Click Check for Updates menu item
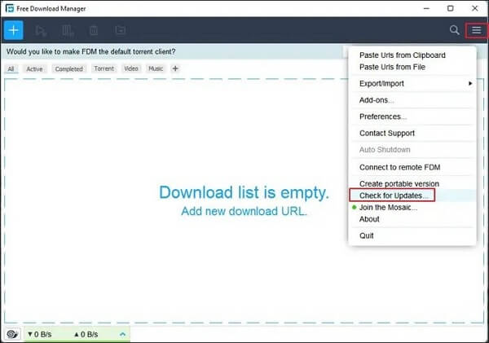This screenshot has width=489, height=343. coord(412,196)
